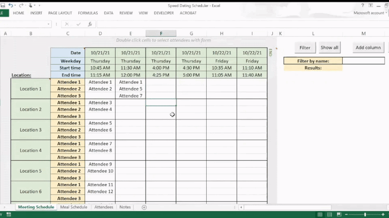Click the Filter button
This screenshot has width=389, height=218.
click(305, 47)
